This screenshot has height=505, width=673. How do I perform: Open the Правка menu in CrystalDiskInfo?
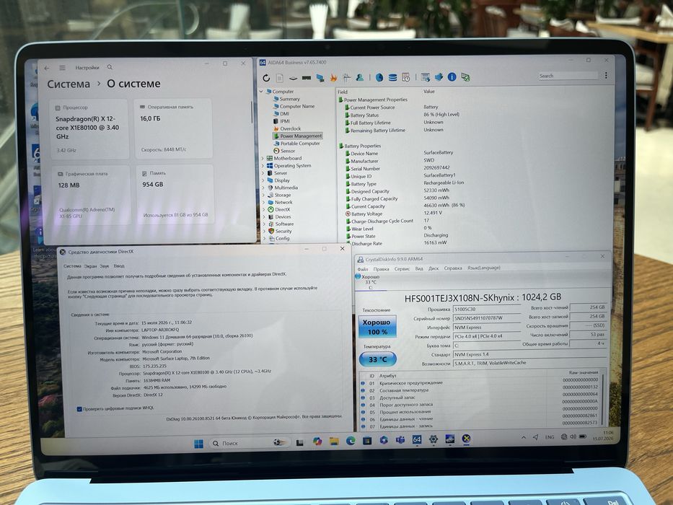[381, 269]
